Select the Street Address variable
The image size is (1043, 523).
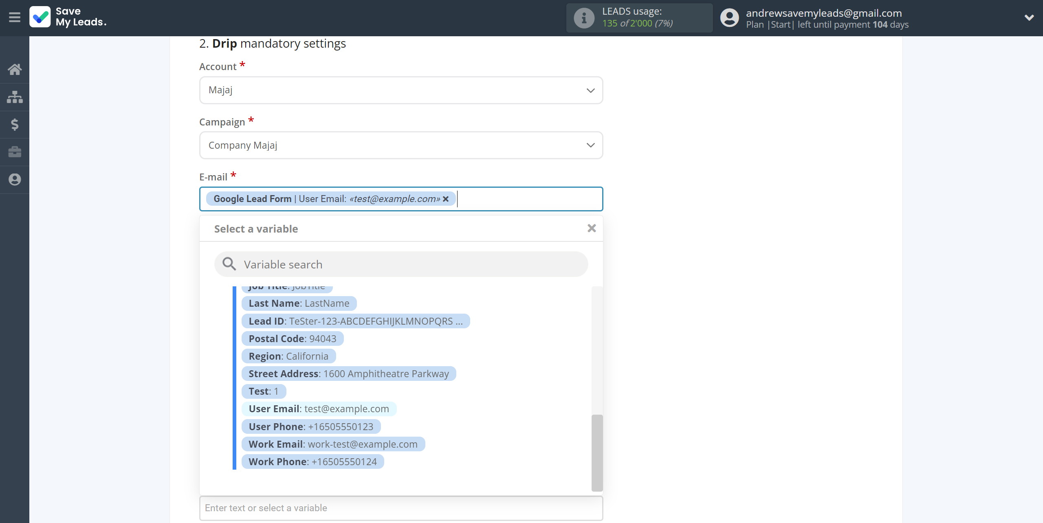(349, 374)
